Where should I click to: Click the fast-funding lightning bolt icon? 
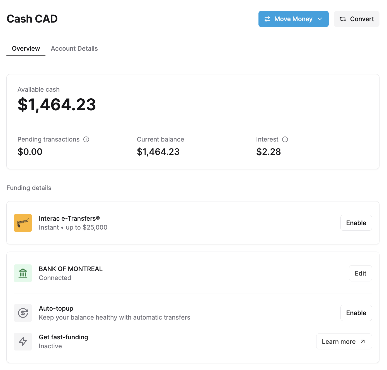23,341
